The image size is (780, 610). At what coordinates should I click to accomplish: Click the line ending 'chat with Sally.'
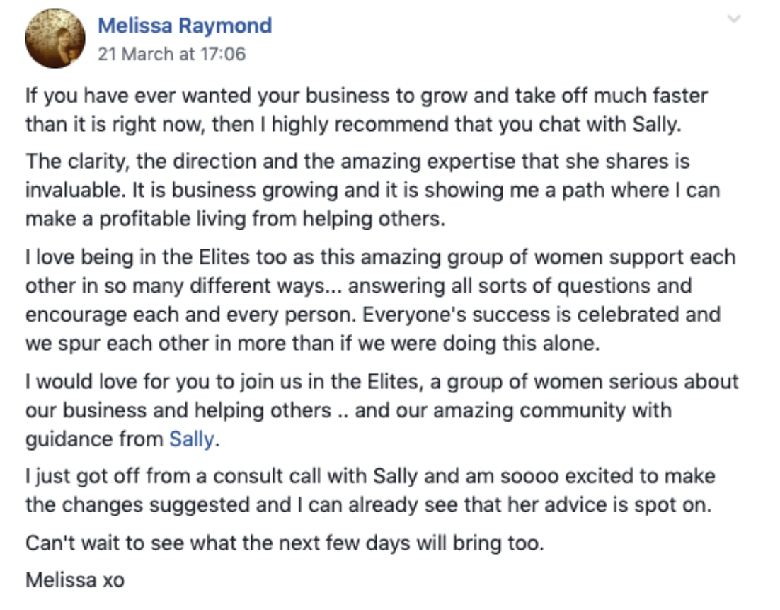coord(353,125)
